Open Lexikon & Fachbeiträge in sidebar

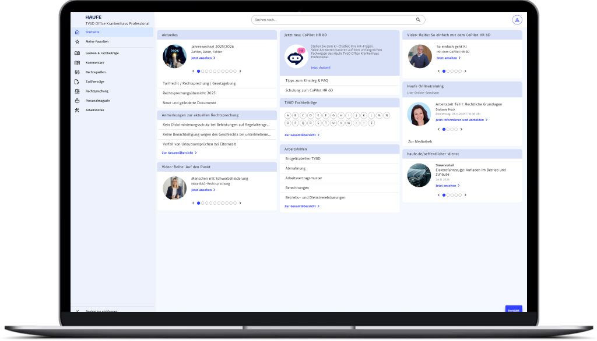tap(102, 53)
